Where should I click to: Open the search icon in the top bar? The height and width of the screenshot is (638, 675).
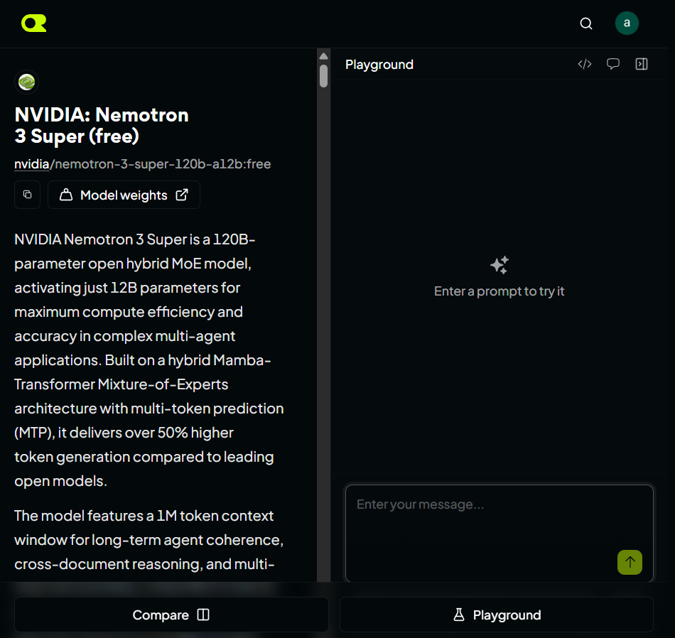coord(586,23)
